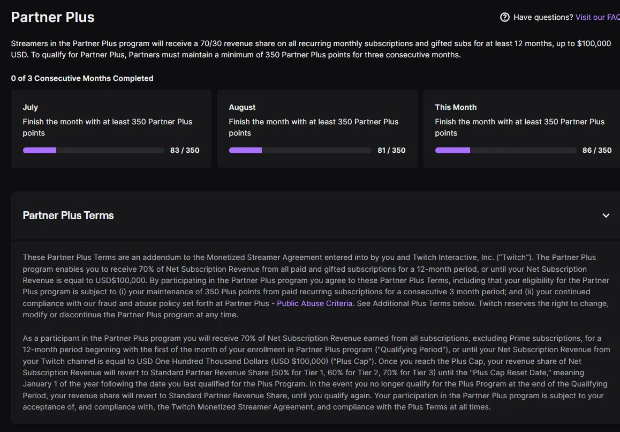
Task: Click the July progress bar
Action: pos(93,151)
